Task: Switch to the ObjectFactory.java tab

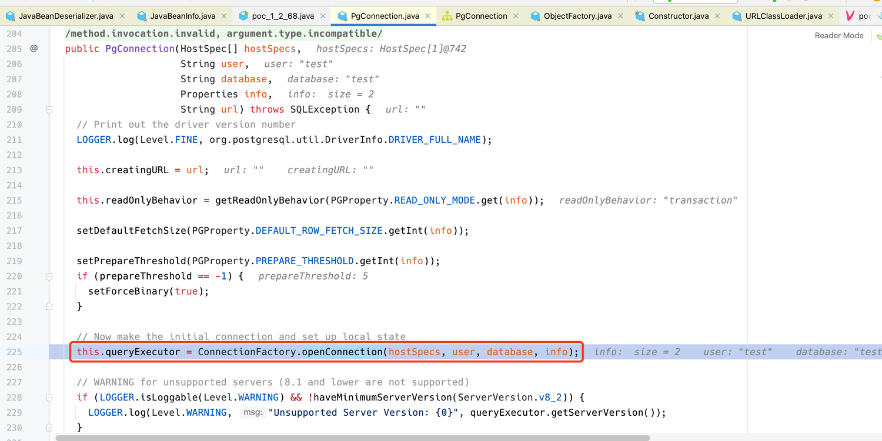Action: pyautogui.click(x=577, y=16)
